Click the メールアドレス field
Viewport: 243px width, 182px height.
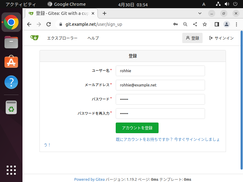(x=160, y=85)
